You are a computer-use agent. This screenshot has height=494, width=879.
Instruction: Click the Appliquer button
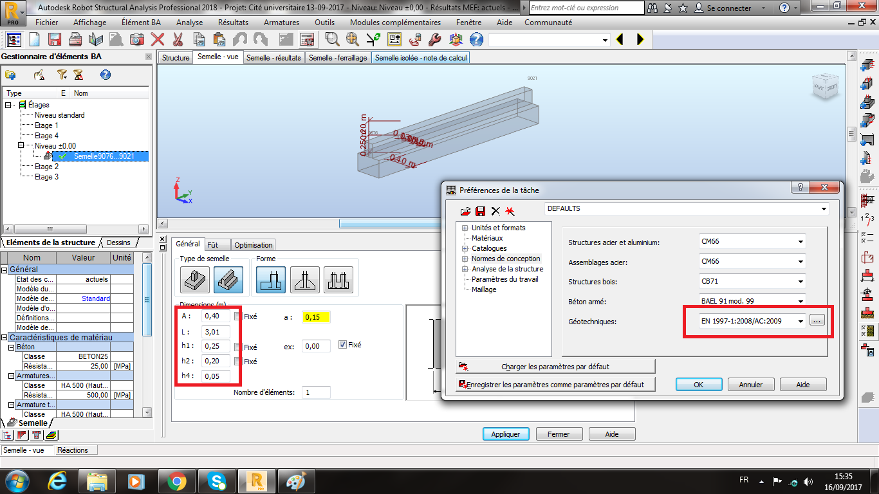[505, 434]
